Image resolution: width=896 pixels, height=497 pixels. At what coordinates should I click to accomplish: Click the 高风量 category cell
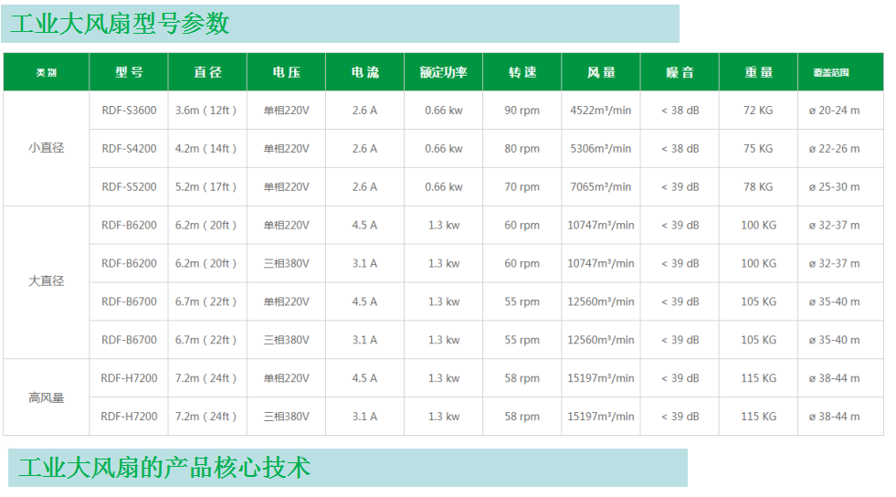pos(46,397)
